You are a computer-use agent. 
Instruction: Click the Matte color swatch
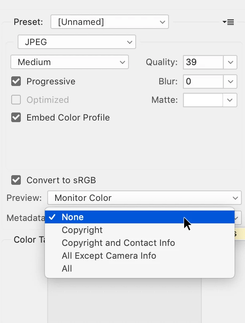[203, 100]
